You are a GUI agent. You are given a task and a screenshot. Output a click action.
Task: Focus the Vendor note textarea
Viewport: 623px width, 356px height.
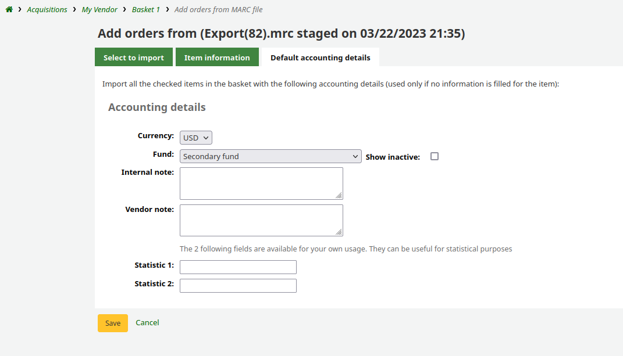tap(261, 220)
